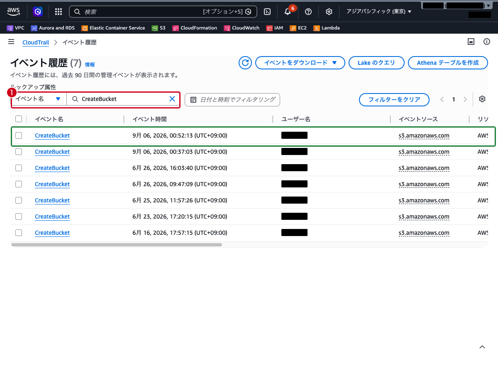Check the 17:57:15 CreateBucket event
This screenshot has width=498, height=374.
[19, 233]
